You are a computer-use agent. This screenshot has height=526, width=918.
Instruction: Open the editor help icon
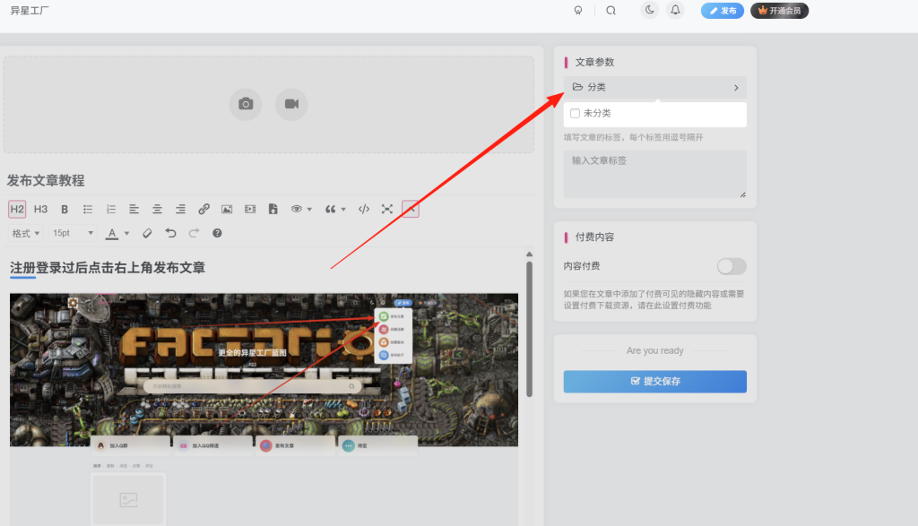tap(217, 233)
